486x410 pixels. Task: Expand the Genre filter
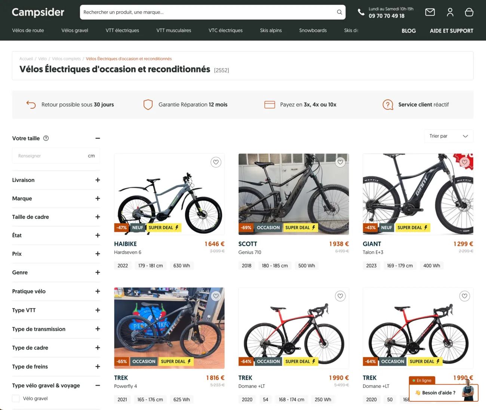tap(98, 273)
